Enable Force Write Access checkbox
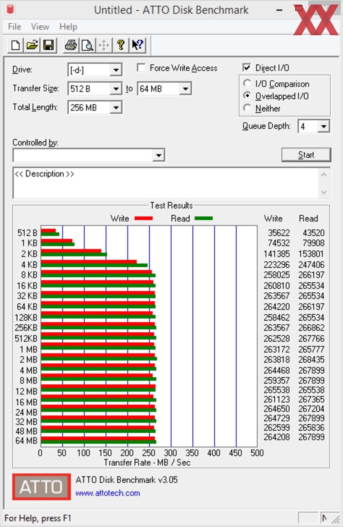 (141, 68)
